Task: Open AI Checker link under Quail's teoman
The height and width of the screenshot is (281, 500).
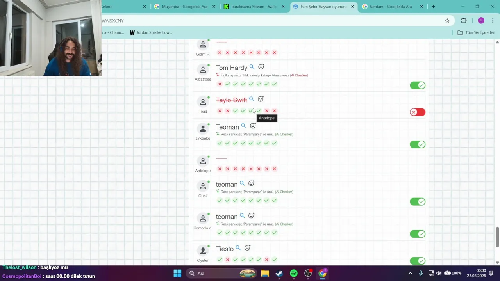Action: (x=284, y=192)
